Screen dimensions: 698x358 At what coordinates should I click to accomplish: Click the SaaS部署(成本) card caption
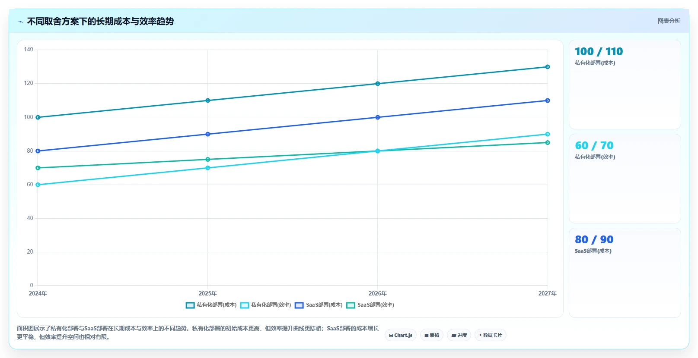(593, 251)
